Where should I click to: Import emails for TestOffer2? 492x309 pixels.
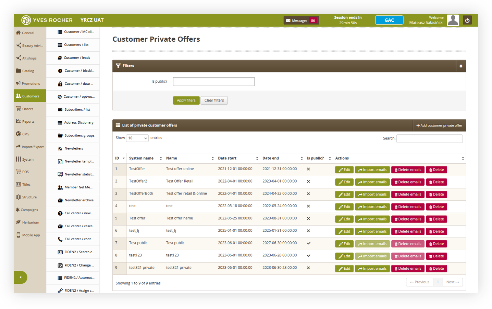click(372, 182)
